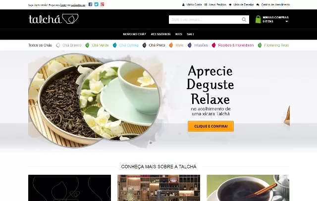
Task: Select the Infusões category
Action: [x=201, y=45]
